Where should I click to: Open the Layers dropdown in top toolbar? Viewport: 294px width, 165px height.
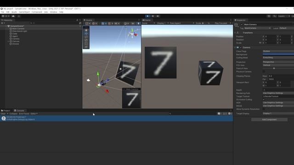tap(284, 16)
